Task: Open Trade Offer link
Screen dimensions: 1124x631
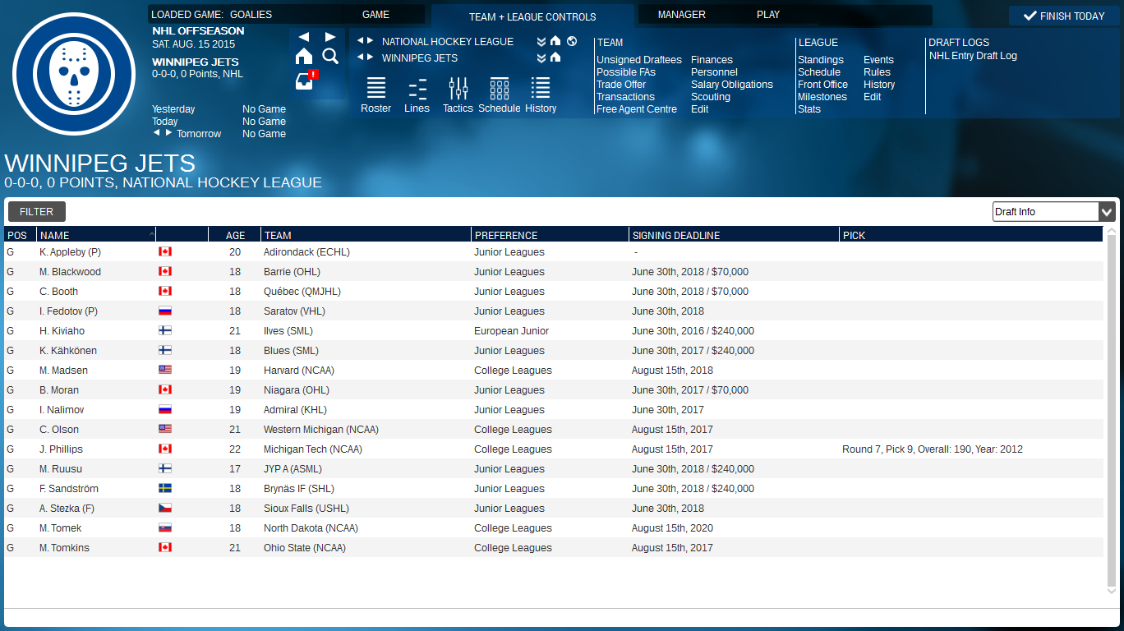Action: click(621, 85)
